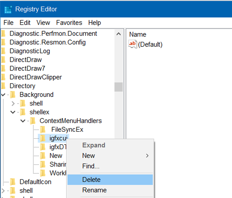The height and width of the screenshot is (198, 232).
Task: Select the DirectDrawClipper key
Action: (x=36, y=77)
